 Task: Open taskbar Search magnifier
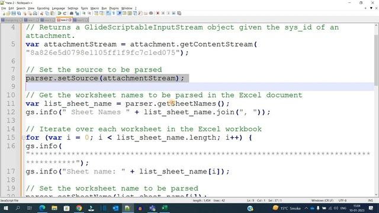coord(18,208)
